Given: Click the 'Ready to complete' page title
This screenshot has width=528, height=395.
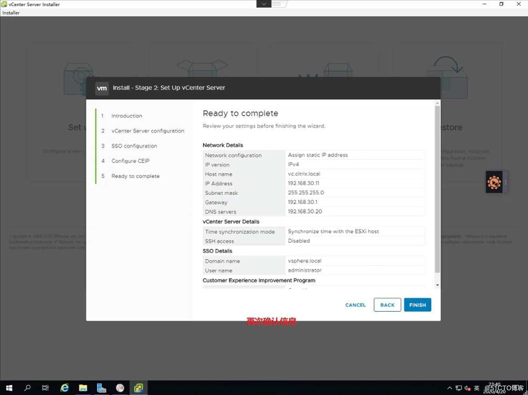Looking at the screenshot, I should point(240,113).
